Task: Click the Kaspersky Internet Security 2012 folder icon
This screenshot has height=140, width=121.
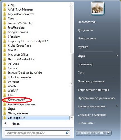Action: pyautogui.click(x=4, y=41)
